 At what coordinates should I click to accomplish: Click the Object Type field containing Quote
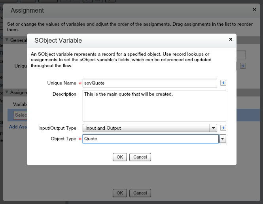tap(150, 139)
